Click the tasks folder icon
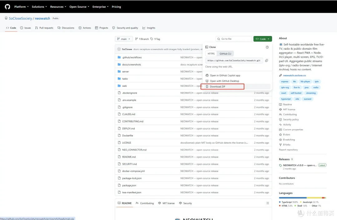 pos(119,79)
